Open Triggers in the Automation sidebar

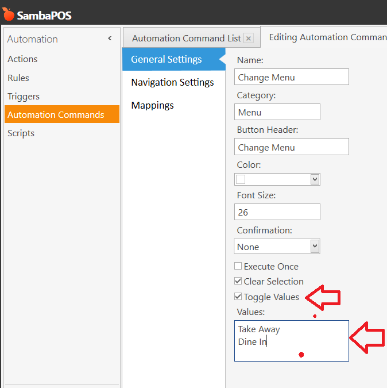click(24, 96)
